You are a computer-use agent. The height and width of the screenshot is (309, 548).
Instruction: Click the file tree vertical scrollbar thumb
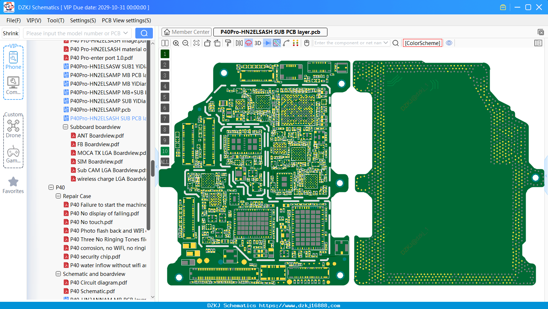point(153,168)
